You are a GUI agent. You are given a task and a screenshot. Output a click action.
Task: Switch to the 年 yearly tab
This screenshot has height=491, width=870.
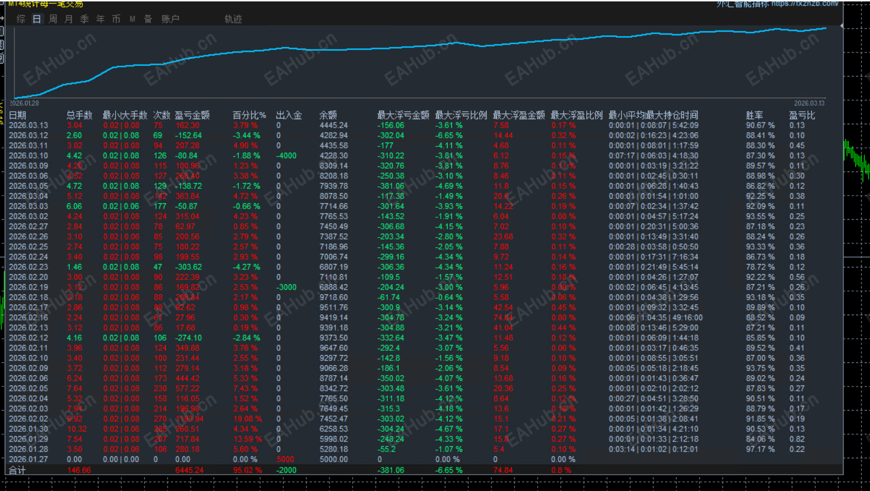coord(100,19)
